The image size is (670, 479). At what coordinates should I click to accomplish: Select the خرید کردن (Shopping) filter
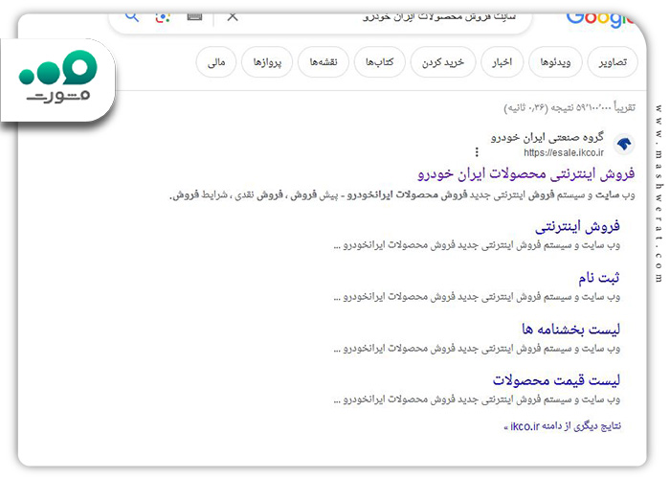[442, 62]
